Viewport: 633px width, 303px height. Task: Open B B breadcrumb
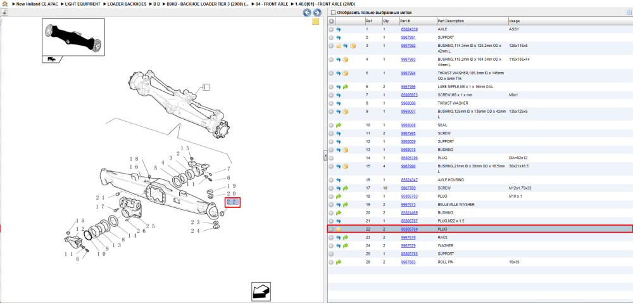coord(156,4)
